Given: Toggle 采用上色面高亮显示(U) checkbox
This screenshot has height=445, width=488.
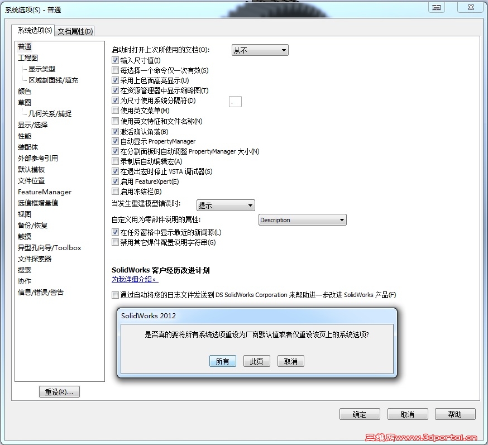Looking at the screenshot, I should tap(115, 80).
